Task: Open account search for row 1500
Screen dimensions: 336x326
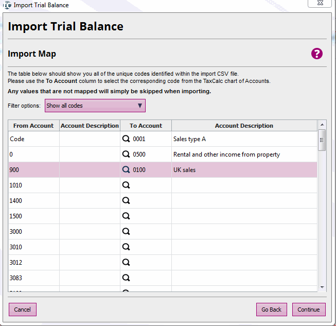Action: click(x=126, y=216)
